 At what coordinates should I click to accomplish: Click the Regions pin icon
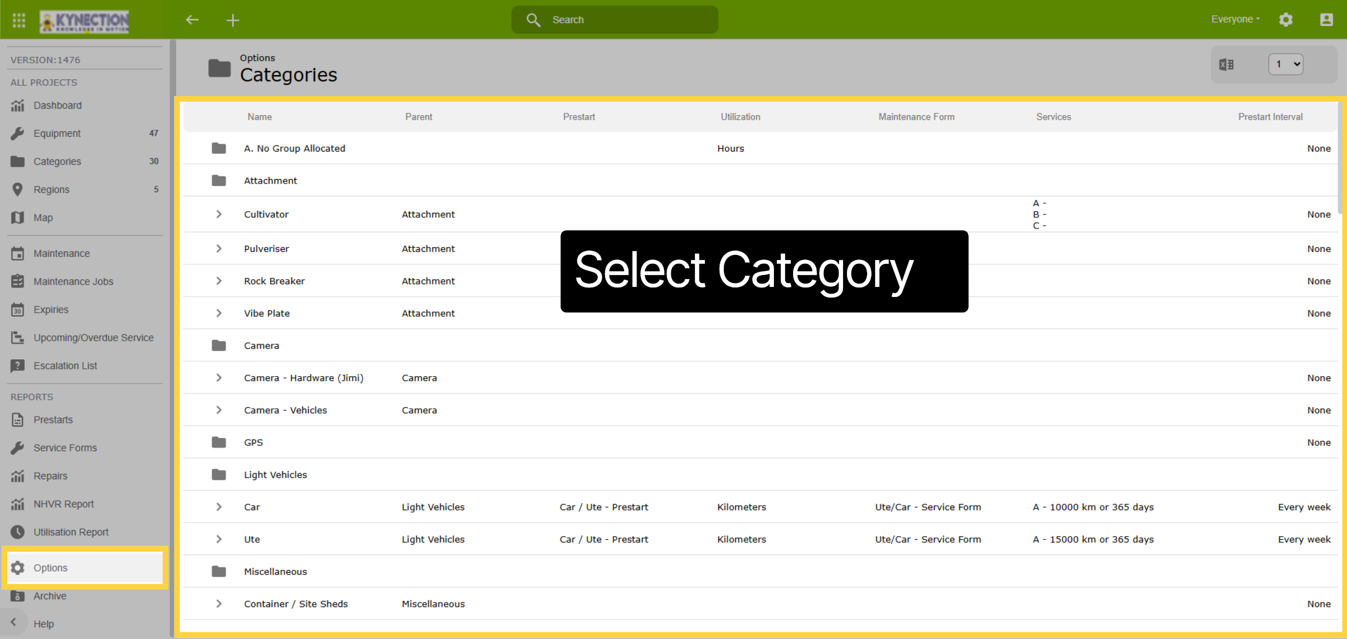click(x=18, y=190)
